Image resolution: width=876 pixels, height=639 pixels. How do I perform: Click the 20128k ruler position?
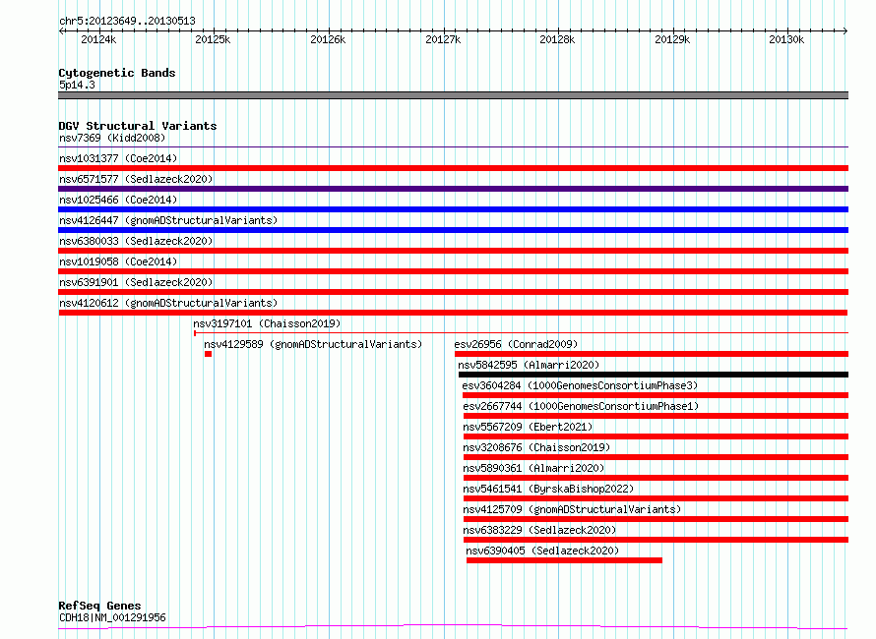[557, 39]
